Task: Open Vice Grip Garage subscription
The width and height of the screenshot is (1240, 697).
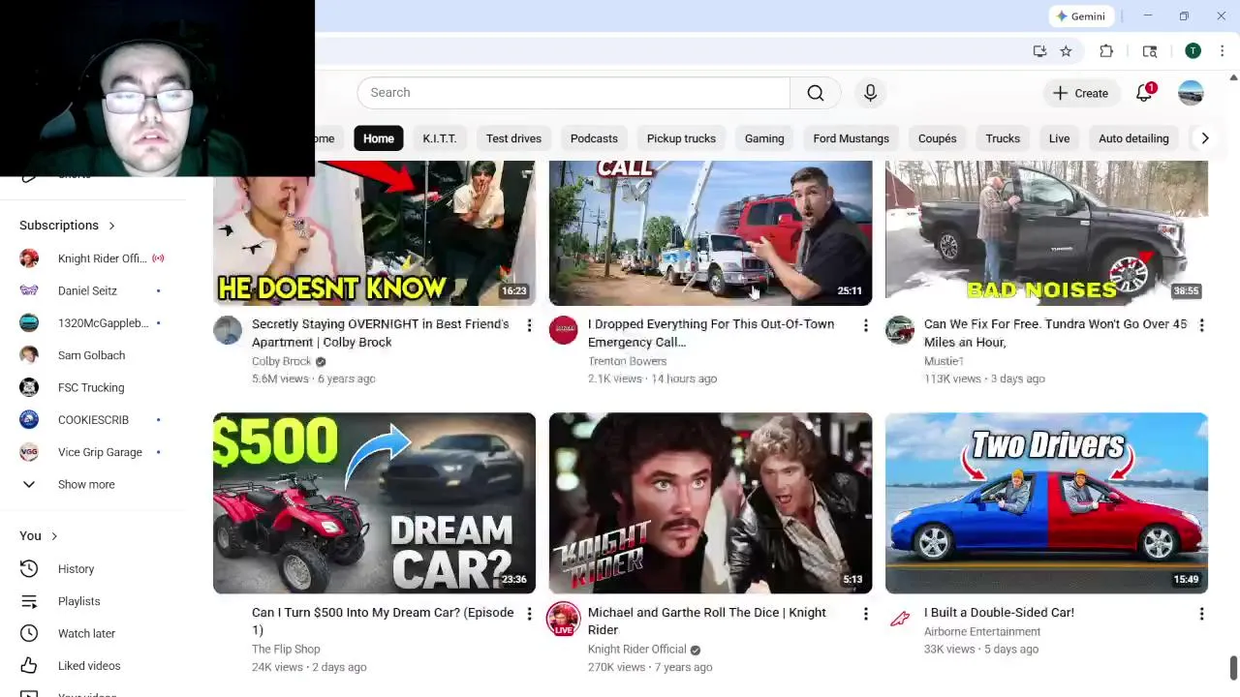Action: [x=93, y=452]
